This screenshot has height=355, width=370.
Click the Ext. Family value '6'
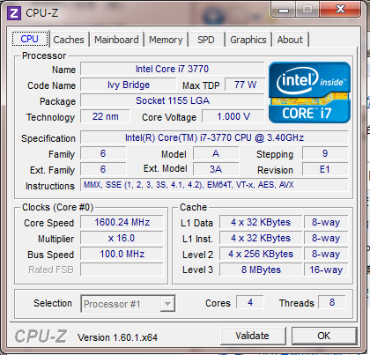tap(103, 169)
